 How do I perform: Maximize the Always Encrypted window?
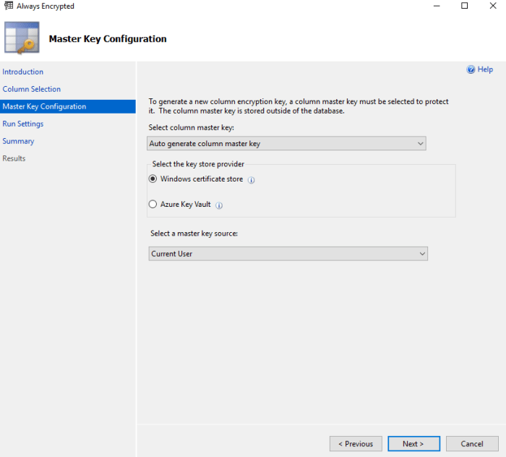tap(465, 7)
